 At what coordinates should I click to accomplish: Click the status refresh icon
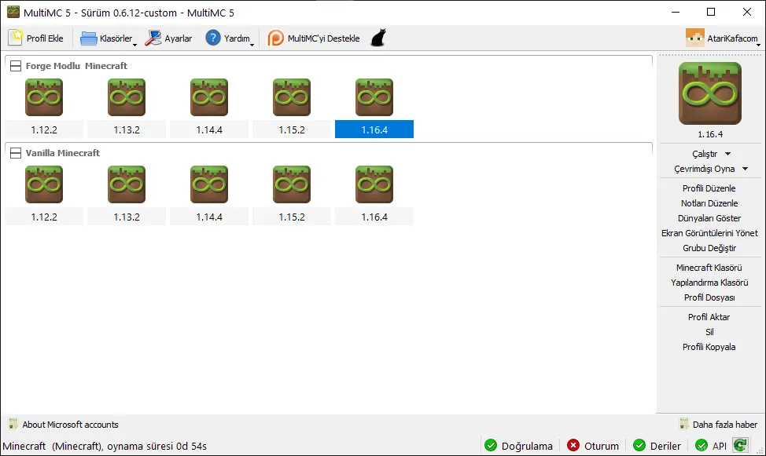pos(740,445)
